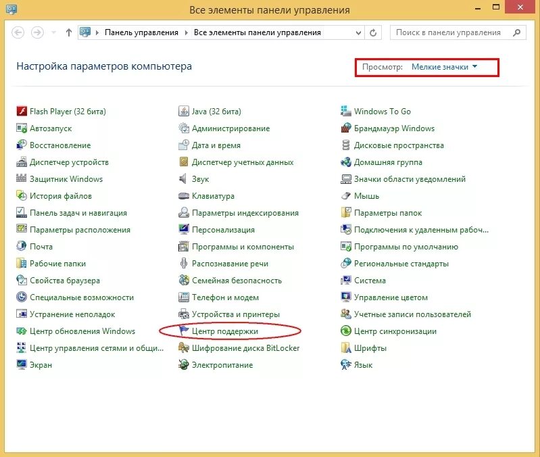Open Программы по умолчанию link
Screen dimensions: 540x457
[406, 247]
